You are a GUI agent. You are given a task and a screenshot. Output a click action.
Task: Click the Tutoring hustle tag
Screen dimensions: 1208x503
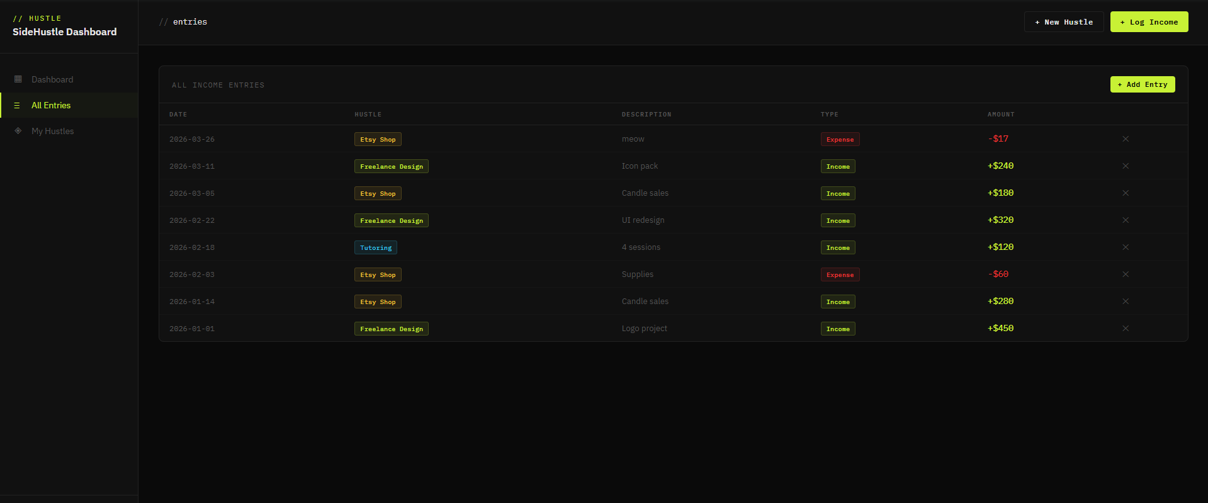(x=376, y=247)
